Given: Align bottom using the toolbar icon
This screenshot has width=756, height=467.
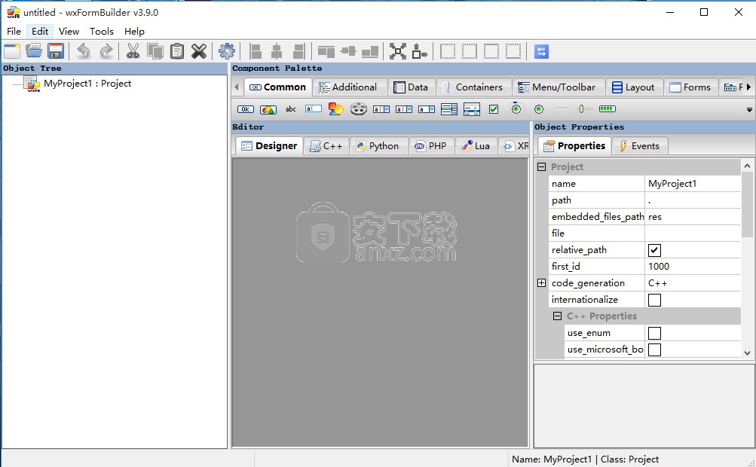Looking at the screenshot, I should click(370, 51).
